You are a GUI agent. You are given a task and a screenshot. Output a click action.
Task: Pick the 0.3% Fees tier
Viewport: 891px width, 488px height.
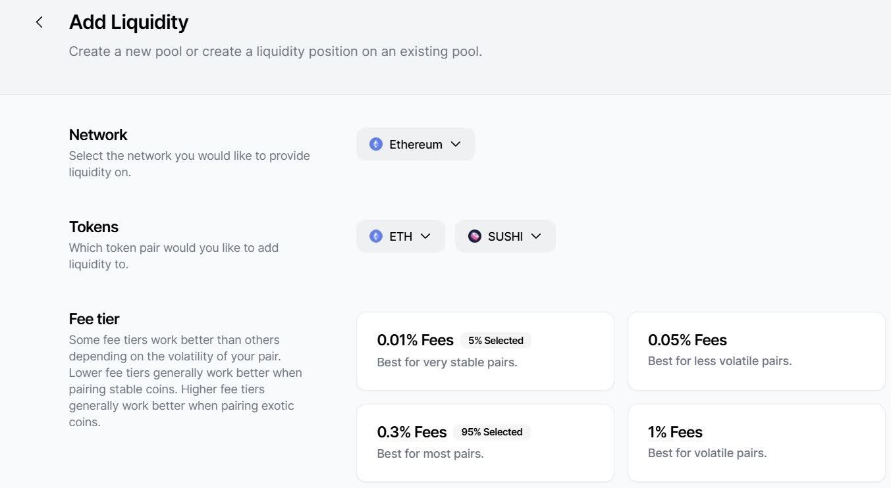(485, 443)
